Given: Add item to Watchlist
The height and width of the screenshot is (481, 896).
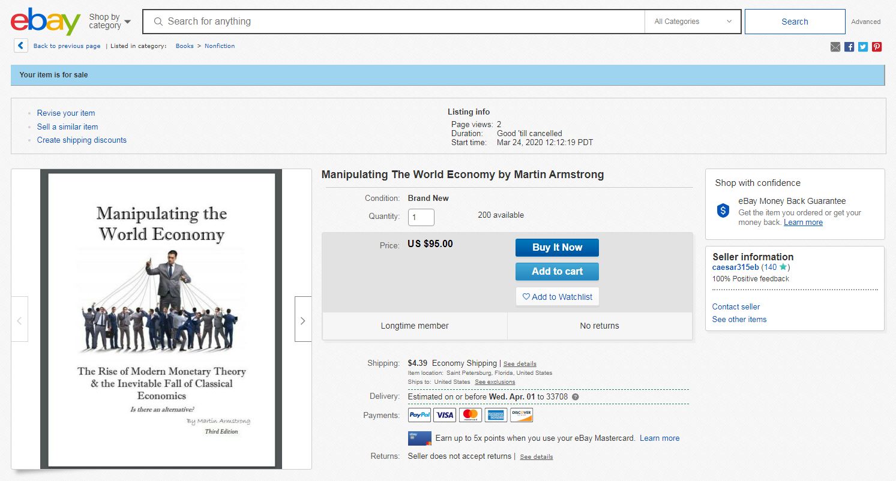Looking at the screenshot, I should [557, 297].
